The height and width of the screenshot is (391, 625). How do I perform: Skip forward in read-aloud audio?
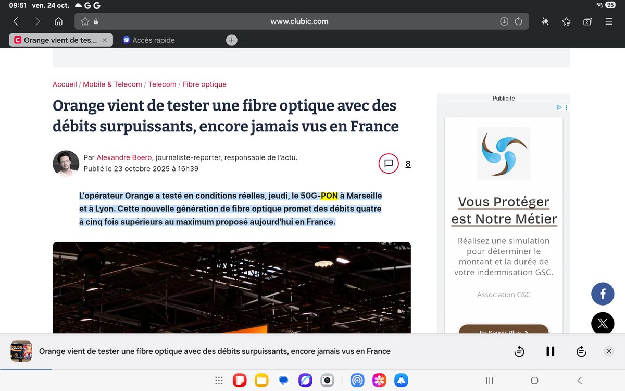coord(581,351)
